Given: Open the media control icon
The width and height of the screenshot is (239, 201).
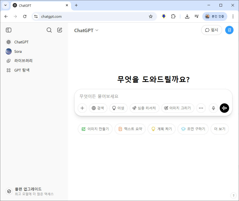Looking at the screenshot, I should pos(197,16).
